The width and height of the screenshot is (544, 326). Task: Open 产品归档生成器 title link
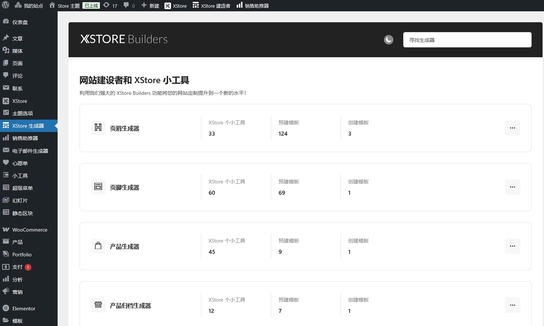pyautogui.click(x=131, y=306)
